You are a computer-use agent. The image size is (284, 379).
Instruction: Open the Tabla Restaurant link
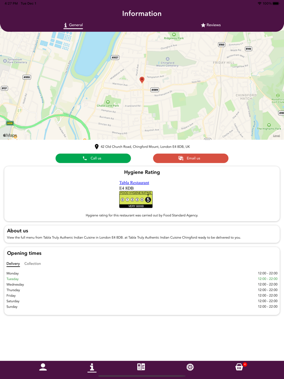coord(134,183)
